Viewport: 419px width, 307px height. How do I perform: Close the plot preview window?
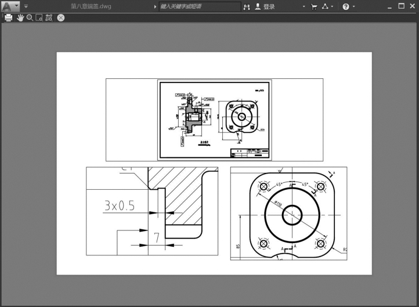click(61, 17)
